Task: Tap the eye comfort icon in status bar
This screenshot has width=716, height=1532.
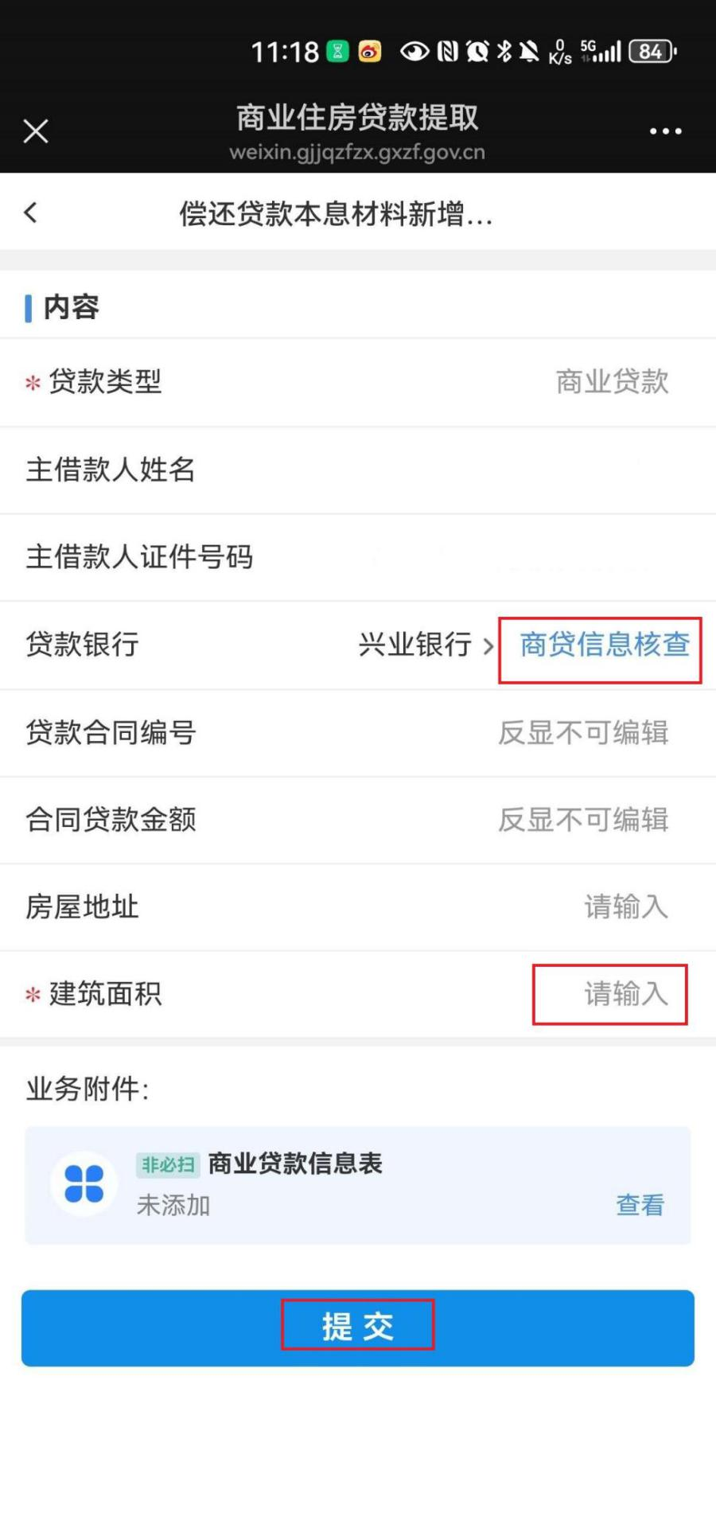Action: [x=414, y=52]
